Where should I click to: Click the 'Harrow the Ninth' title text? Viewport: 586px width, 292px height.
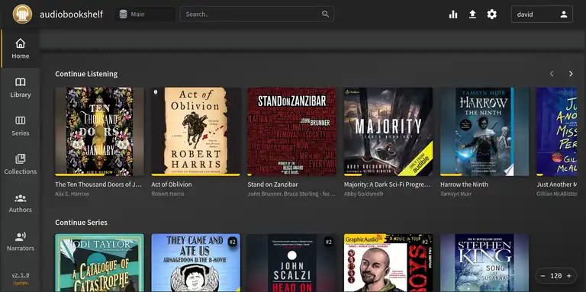coord(464,185)
